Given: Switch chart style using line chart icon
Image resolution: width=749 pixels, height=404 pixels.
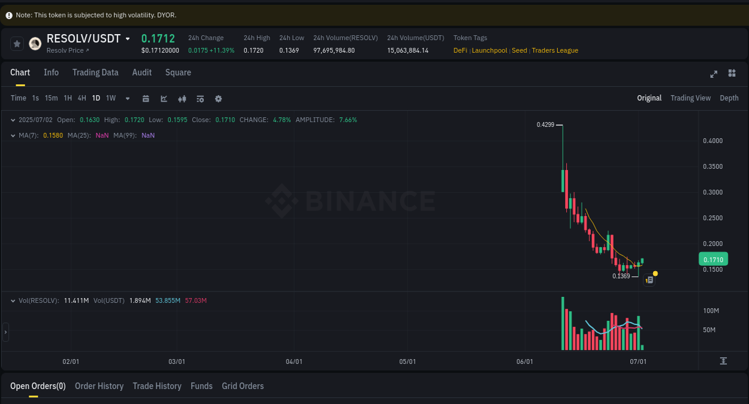Looking at the screenshot, I should 164,98.
